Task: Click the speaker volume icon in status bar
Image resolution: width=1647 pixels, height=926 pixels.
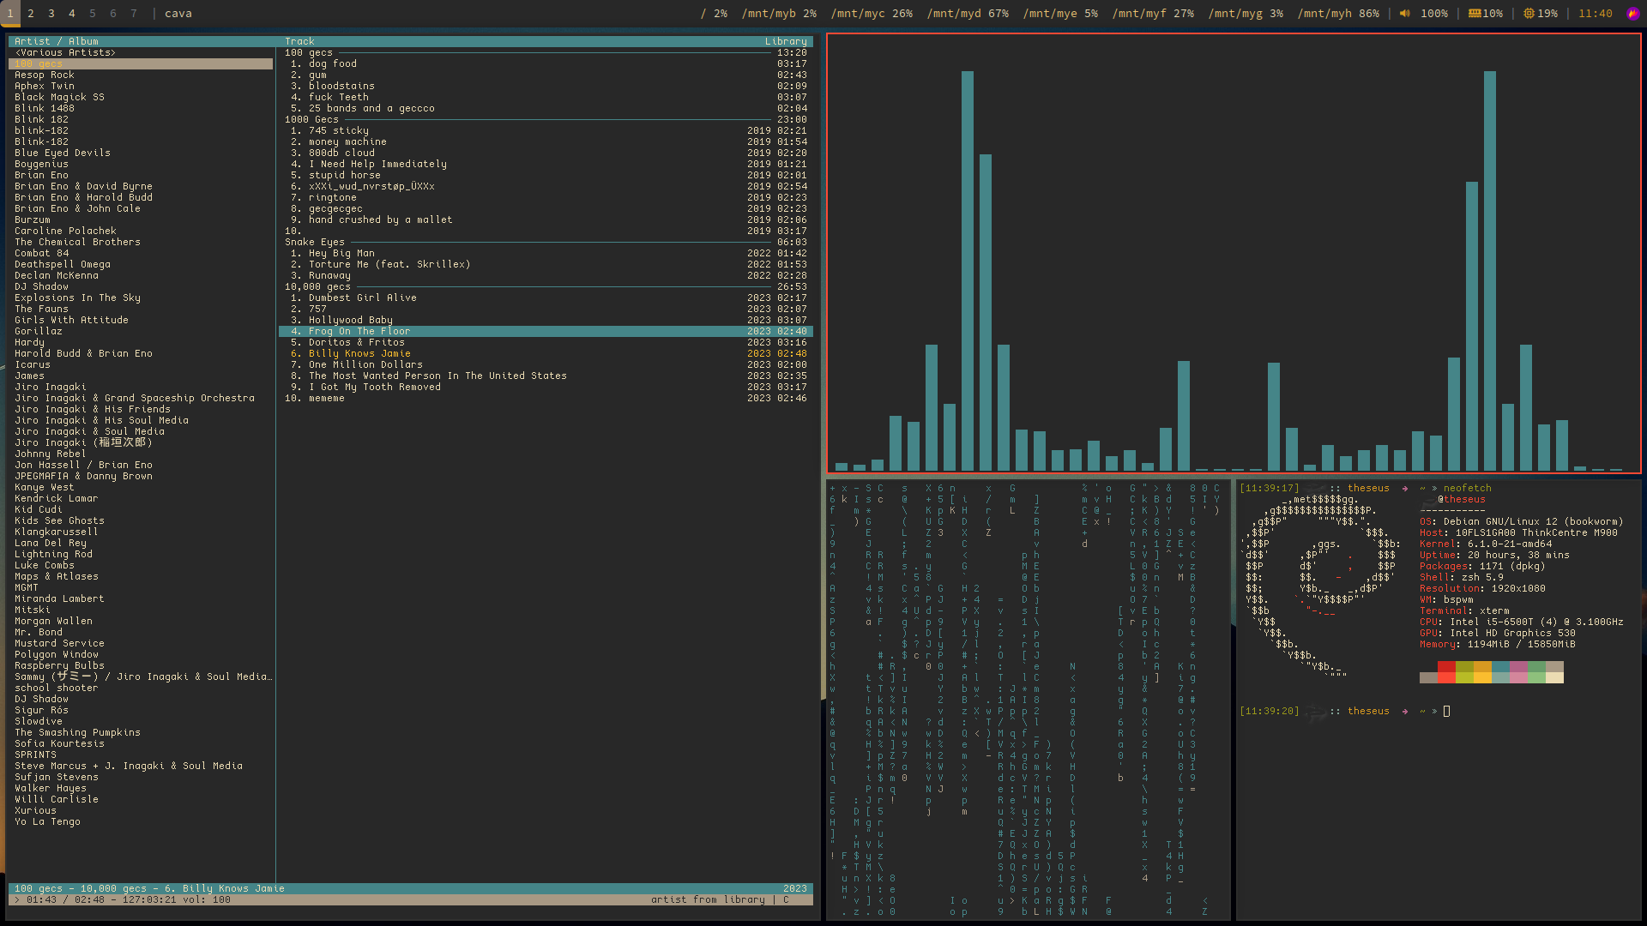Action: [1404, 14]
